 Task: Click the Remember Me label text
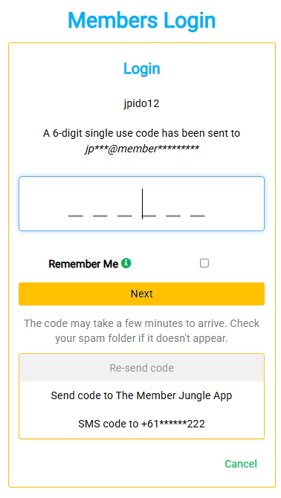click(83, 264)
